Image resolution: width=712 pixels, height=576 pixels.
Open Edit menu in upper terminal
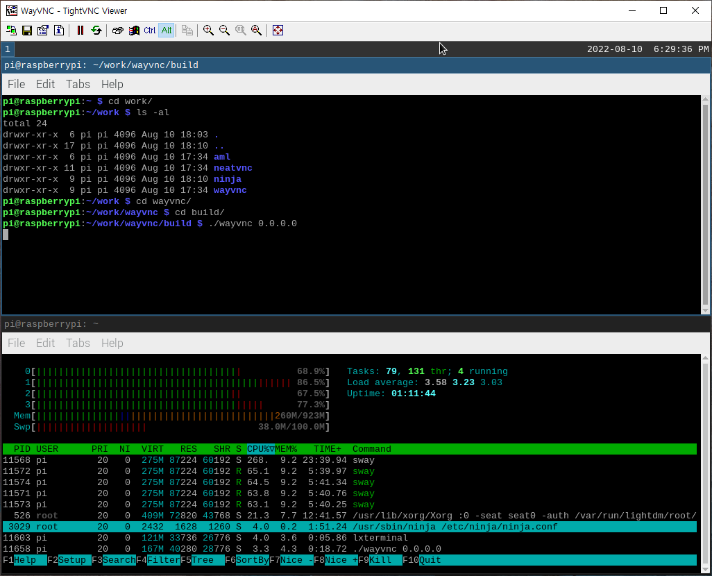pos(45,85)
